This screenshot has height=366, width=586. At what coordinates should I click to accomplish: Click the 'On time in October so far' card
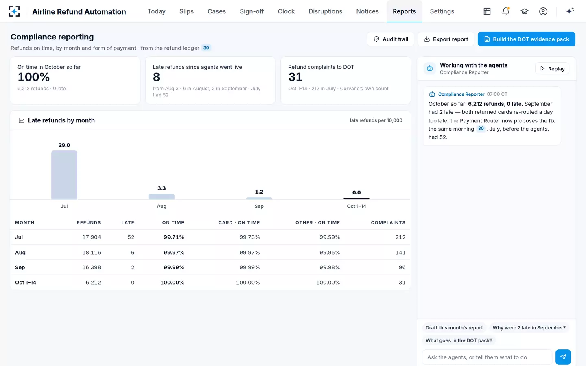75,81
